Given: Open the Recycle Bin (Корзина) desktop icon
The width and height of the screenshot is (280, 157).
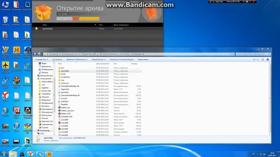Looking at the screenshot, I should pyautogui.click(x=5, y=20).
